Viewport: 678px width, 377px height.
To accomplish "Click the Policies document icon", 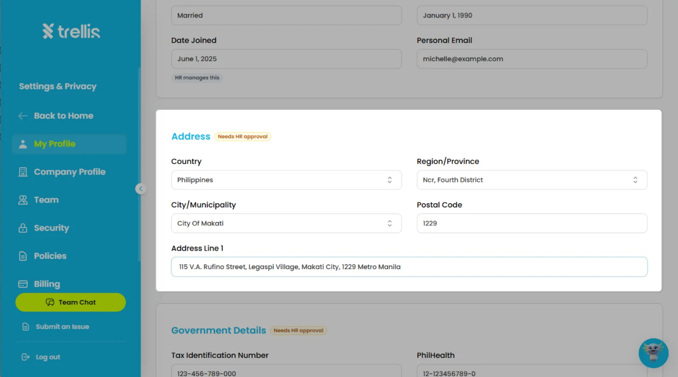I will pyautogui.click(x=23, y=256).
